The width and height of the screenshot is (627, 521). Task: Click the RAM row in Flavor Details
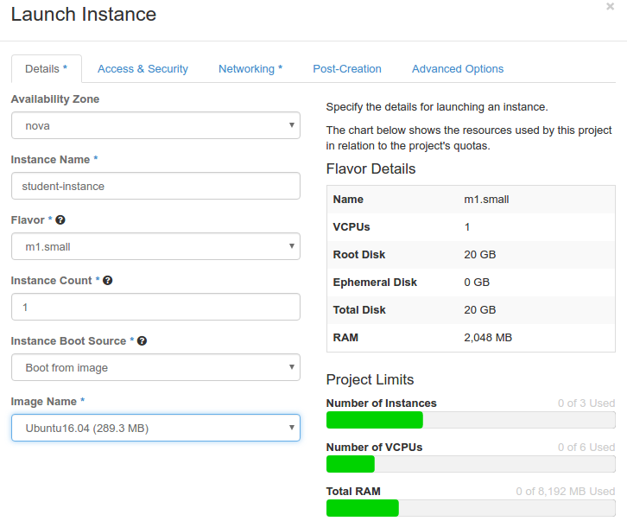tap(471, 338)
